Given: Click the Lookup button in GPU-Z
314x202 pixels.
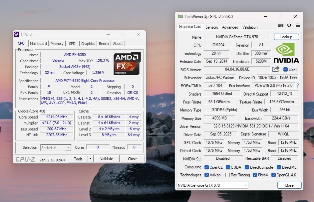Looking at the screenshot, I should (286, 37).
